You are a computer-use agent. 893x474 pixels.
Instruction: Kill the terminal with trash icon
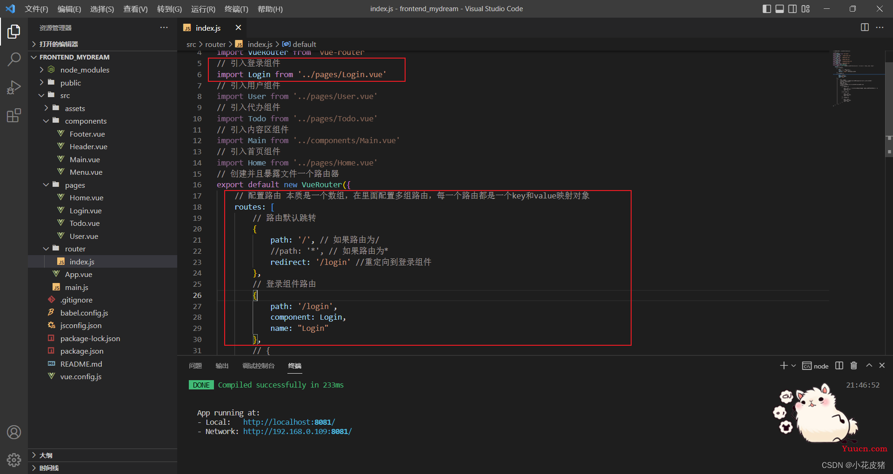(854, 366)
